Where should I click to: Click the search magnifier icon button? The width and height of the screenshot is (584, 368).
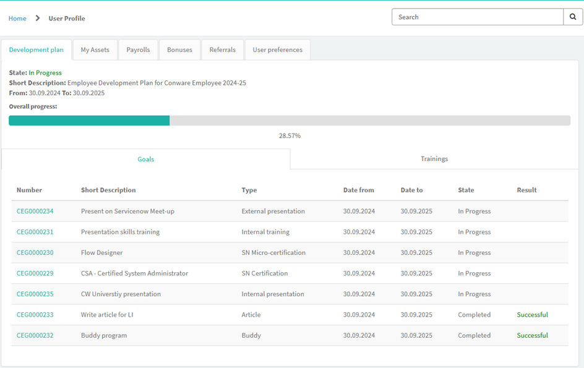point(573,17)
